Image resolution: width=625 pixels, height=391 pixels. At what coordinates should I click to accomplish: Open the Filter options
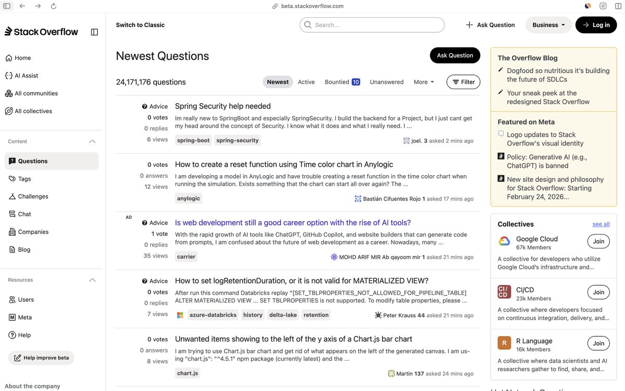tap(463, 82)
